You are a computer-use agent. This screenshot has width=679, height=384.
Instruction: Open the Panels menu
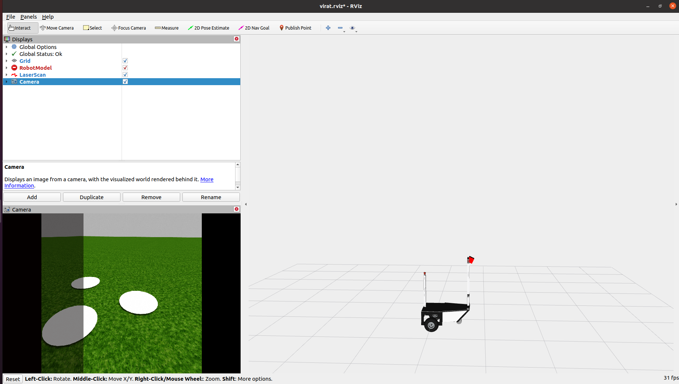pos(29,17)
